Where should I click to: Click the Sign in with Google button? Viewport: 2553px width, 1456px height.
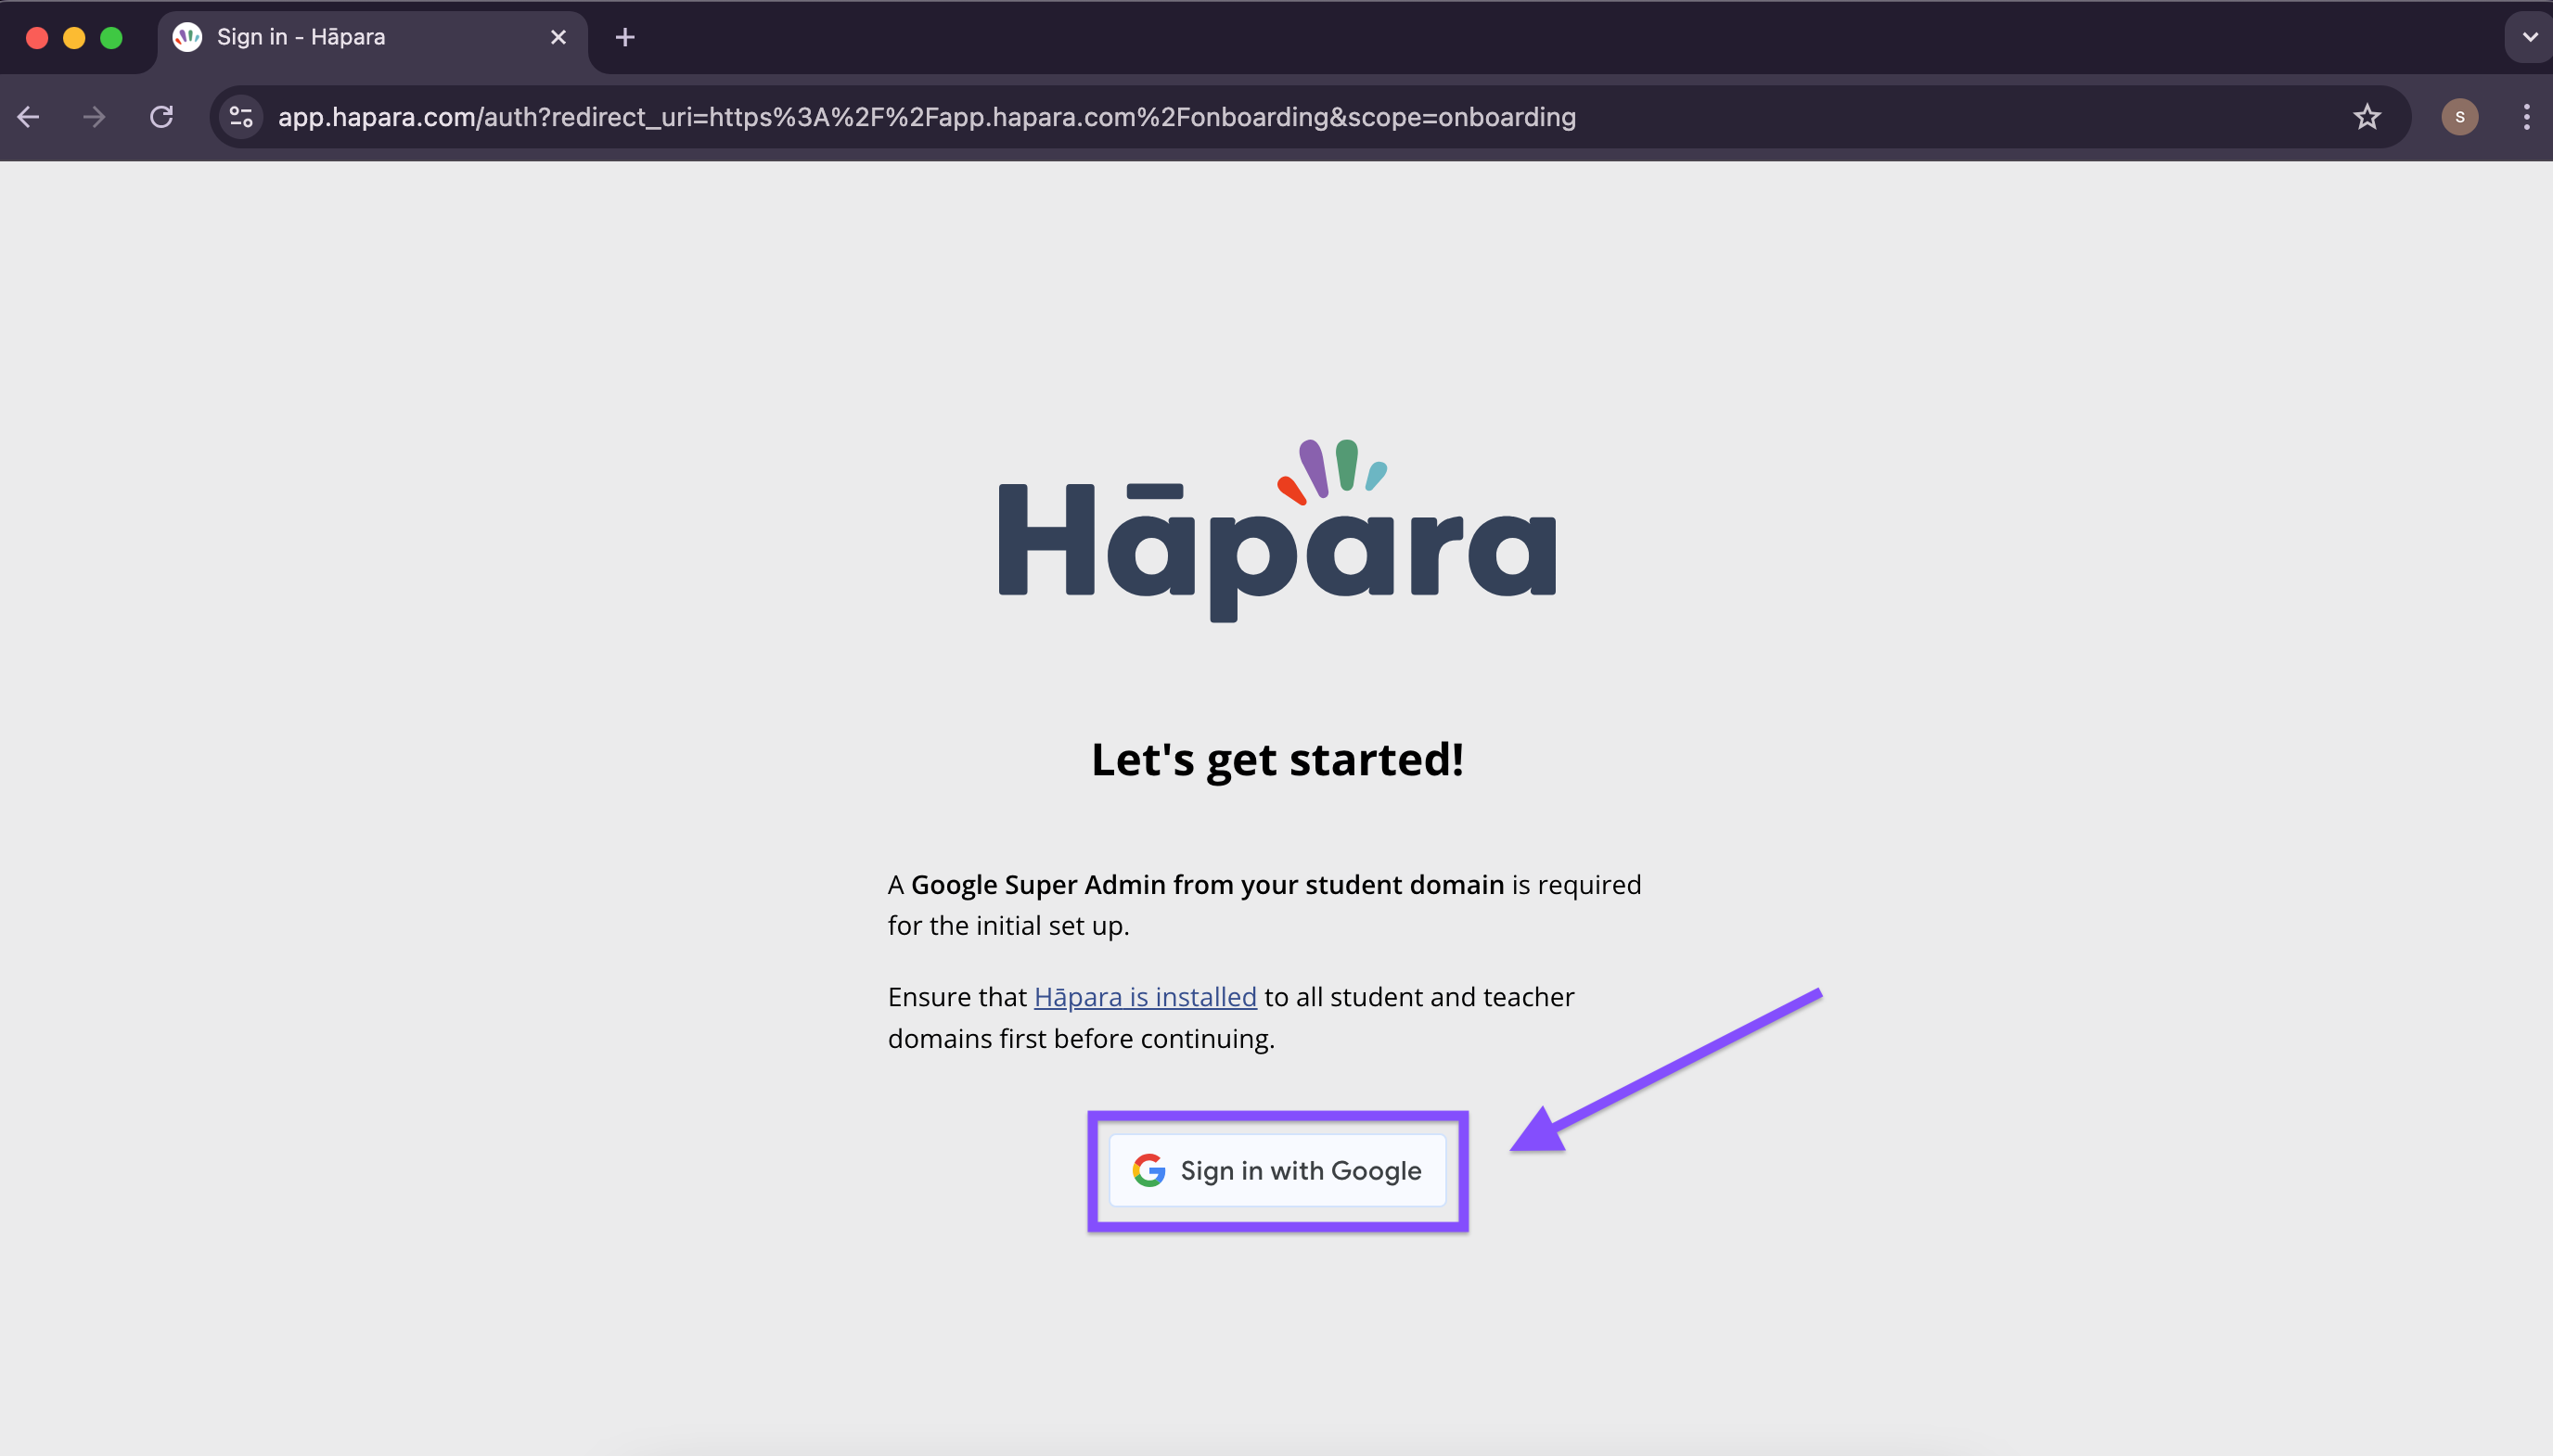[x=1277, y=1170]
